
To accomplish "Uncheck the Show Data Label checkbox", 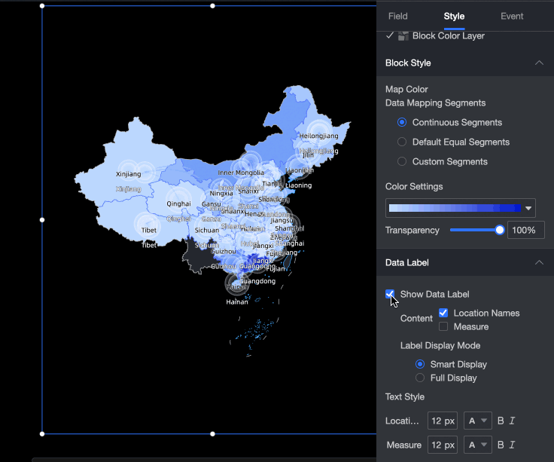I will coord(390,294).
